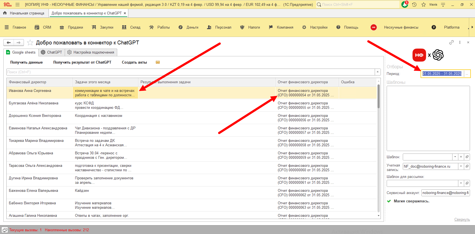This screenshot has width=475, height=234.
Task: Expand the Учетная запись dropdown
Action: click(461, 166)
